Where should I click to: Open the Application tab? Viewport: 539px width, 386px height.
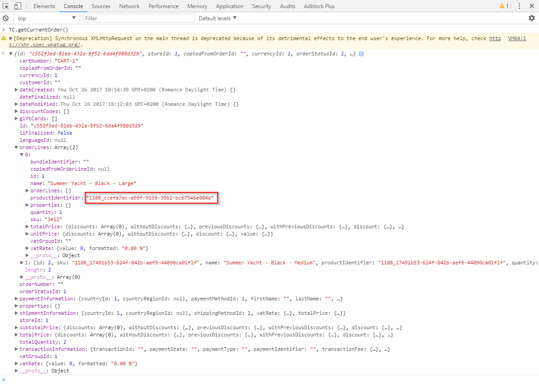229,6
